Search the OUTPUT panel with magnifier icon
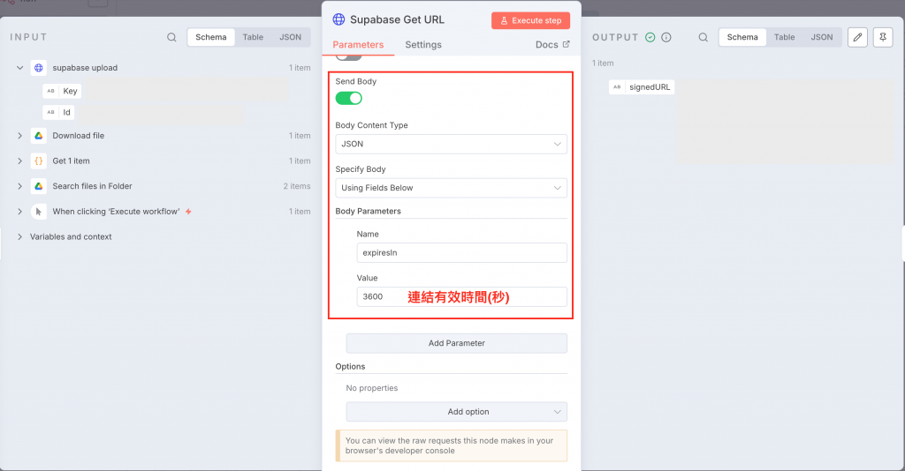This screenshot has width=905, height=471. (x=703, y=37)
